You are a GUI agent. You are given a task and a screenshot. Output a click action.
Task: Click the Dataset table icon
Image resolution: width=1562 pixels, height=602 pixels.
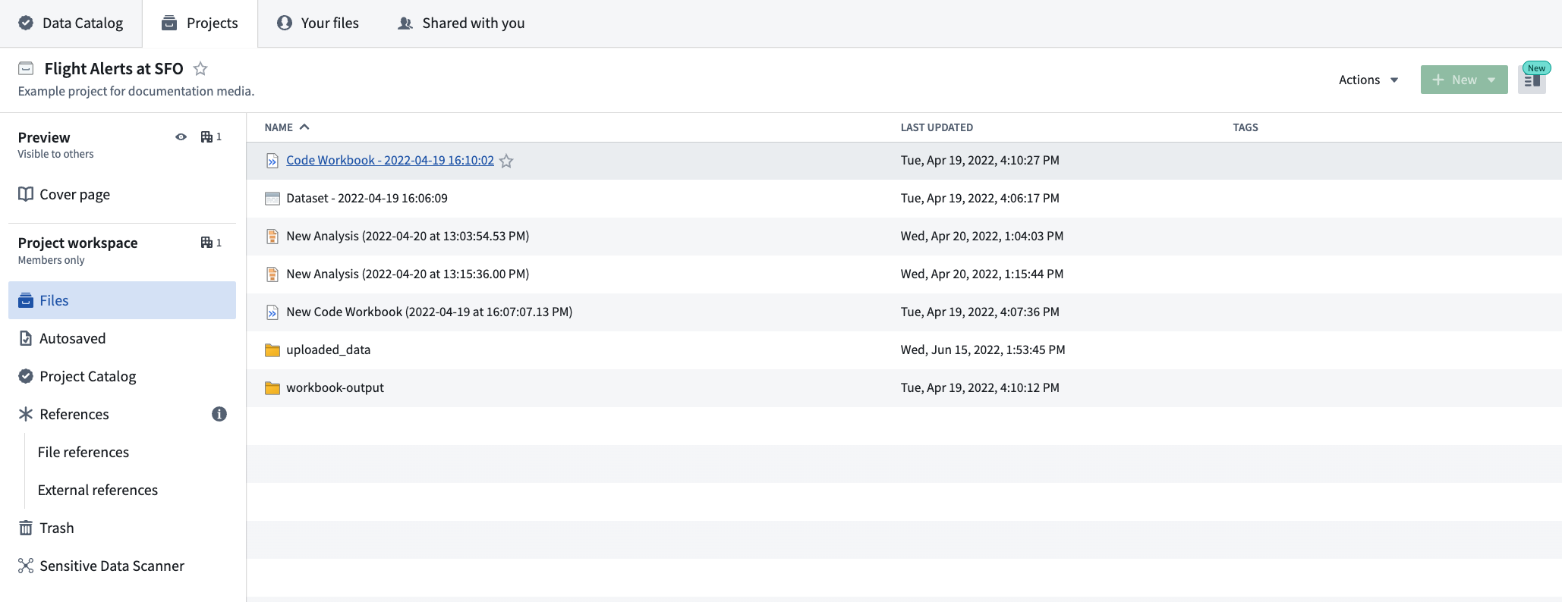(272, 199)
